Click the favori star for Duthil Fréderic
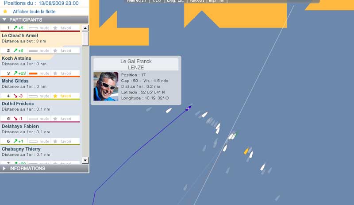 click(55, 96)
